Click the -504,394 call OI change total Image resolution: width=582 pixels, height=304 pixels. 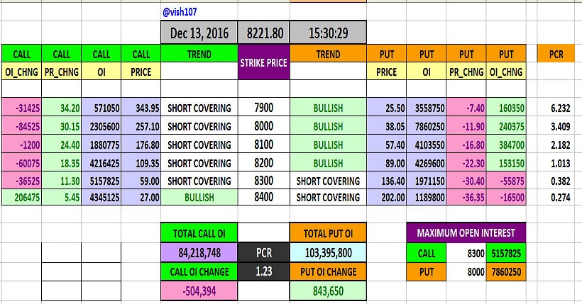200,289
